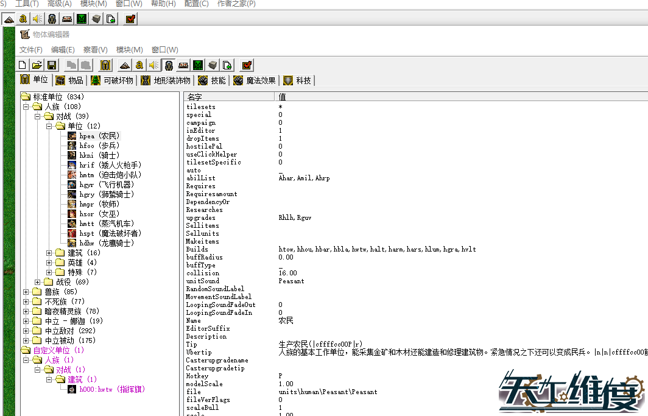Open Campaign Editor from the Object Editor toolbar
Image resolution: width=648 pixels, height=416 pixels.
point(183,65)
